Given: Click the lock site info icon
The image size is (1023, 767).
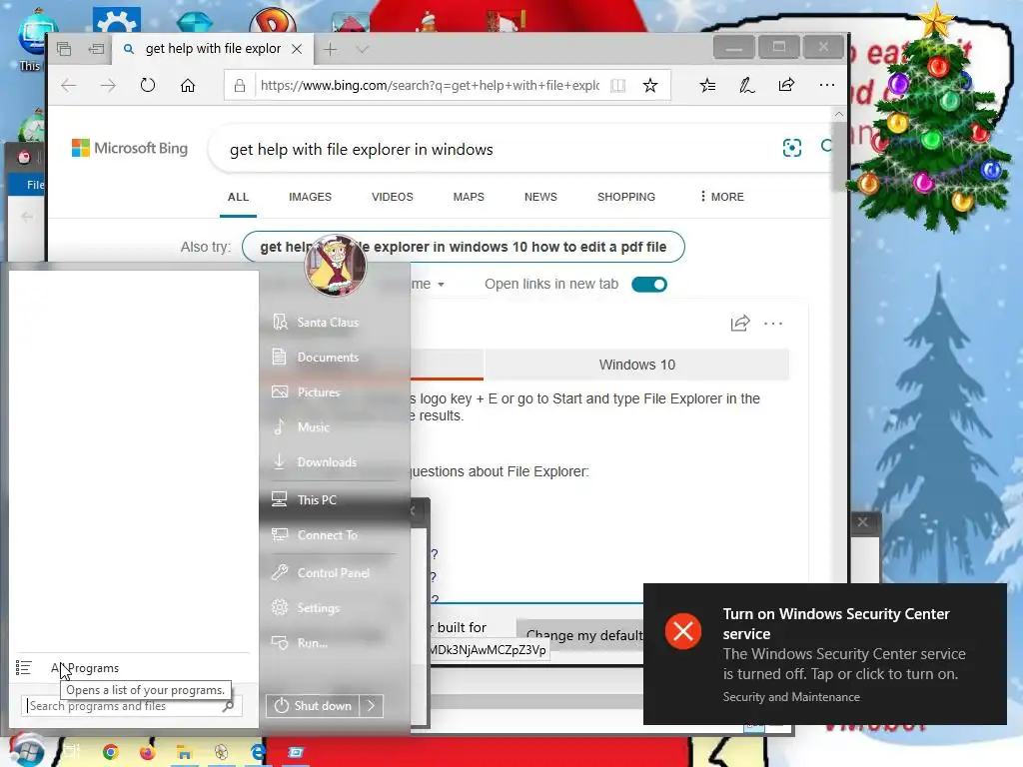Looking at the screenshot, I should 240,86.
